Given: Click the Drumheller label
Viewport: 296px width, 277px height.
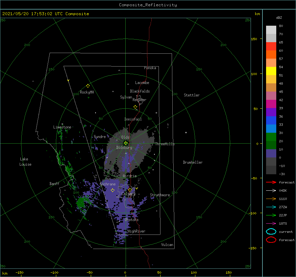Looking at the screenshot, I should pos(193,162).
